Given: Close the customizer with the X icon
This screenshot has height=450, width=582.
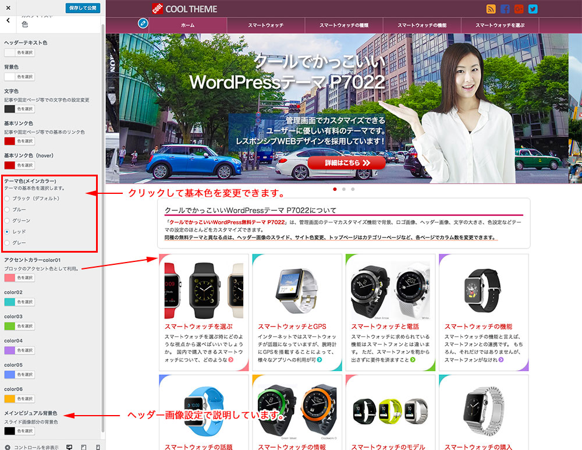Looking at the screenshot, I should point(8,8).
